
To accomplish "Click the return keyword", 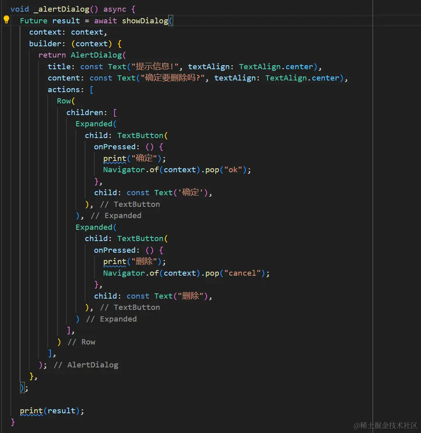I will [x=52, y=55].
